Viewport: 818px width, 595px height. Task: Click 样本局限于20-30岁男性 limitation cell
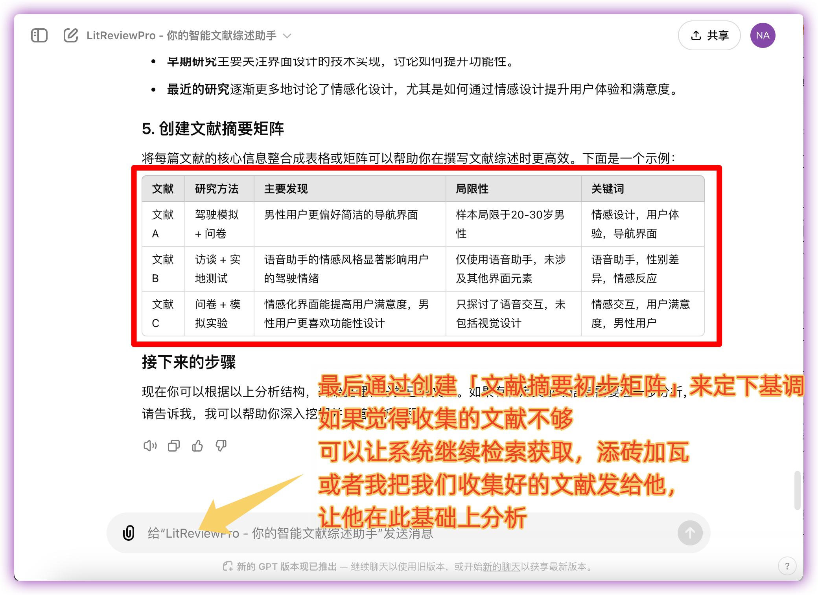pos(514,224)
